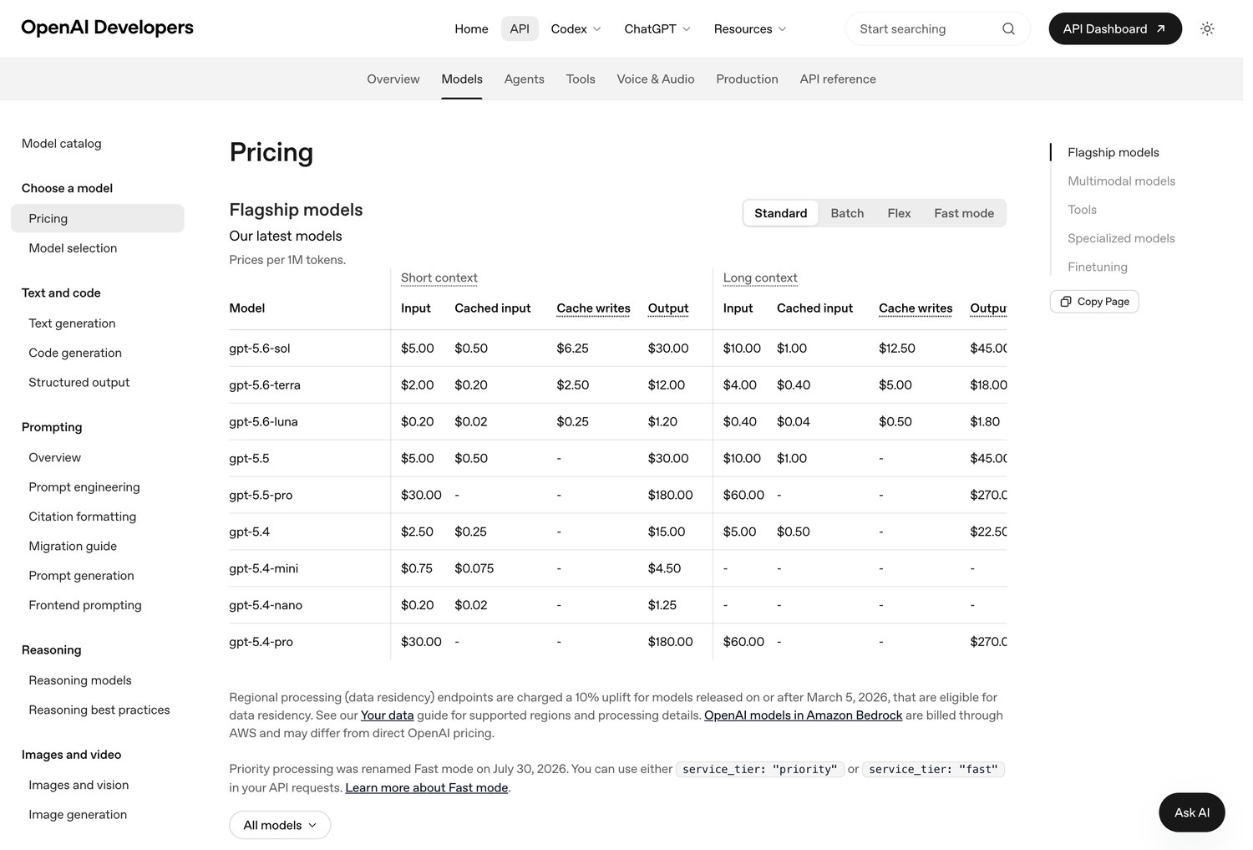
Task: Open the Models tab
Action: pyautogui.click(x=462, y=79)
